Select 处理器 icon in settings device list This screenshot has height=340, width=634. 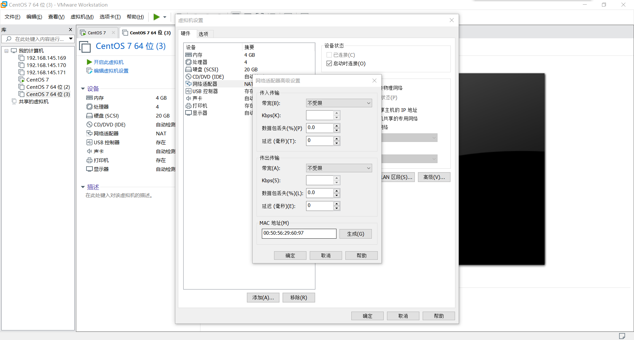(189, 62)
